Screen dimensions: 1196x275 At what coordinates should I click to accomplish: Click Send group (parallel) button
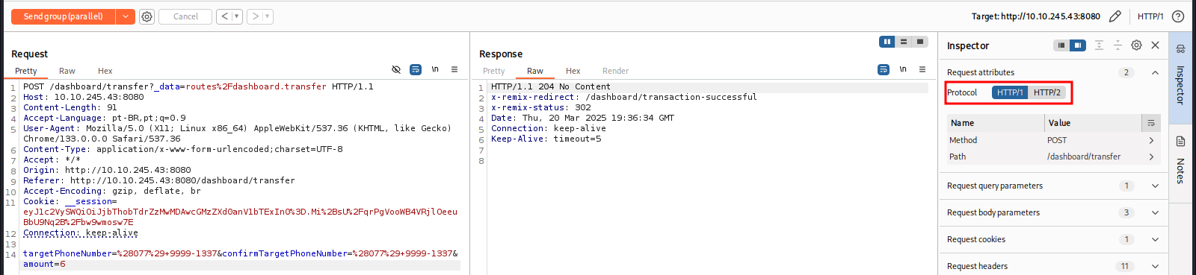click(x=63, y=16)
